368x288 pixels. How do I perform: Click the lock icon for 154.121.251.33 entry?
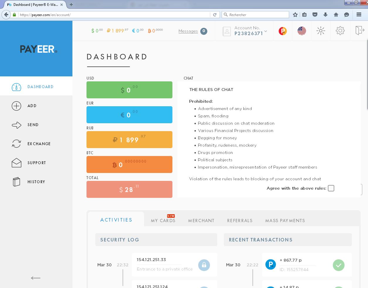coord(204,265)
